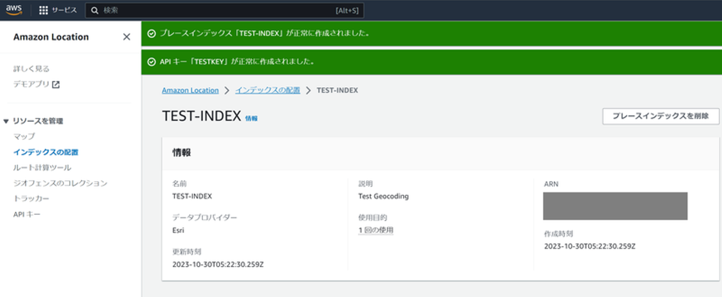Click the ARN label

click(x=551, y=184)
